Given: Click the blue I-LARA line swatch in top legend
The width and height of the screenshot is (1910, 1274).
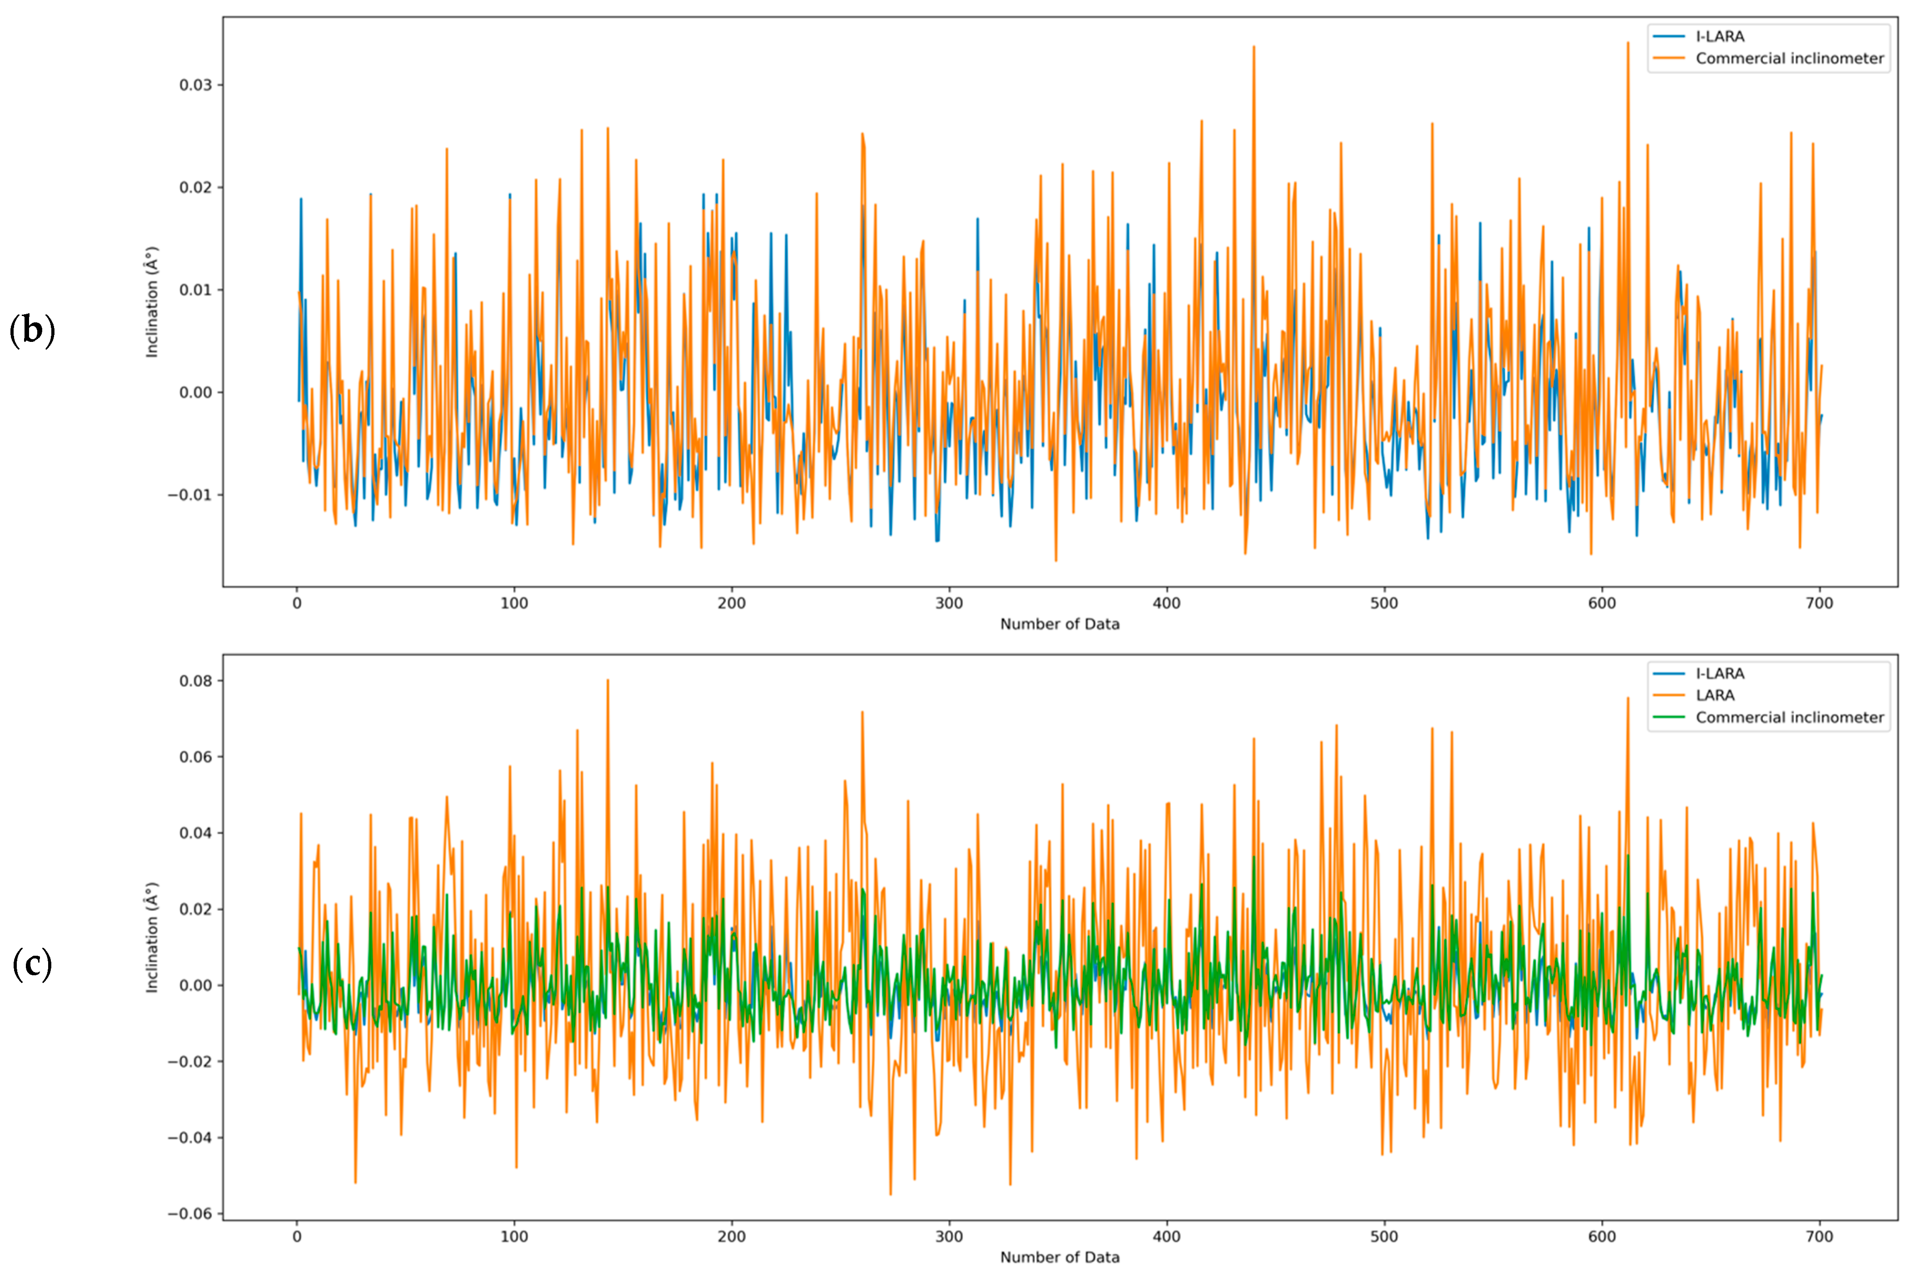Looking at the screenshot, I should pyautogui.click(x=1668, y=37).
